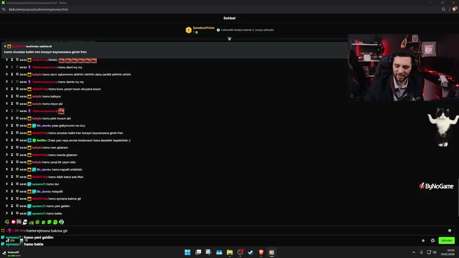Delete the "!ramo yaxşi bir yayın oldu" message
The width and height of the screenshot is (459, 258).
6,162
